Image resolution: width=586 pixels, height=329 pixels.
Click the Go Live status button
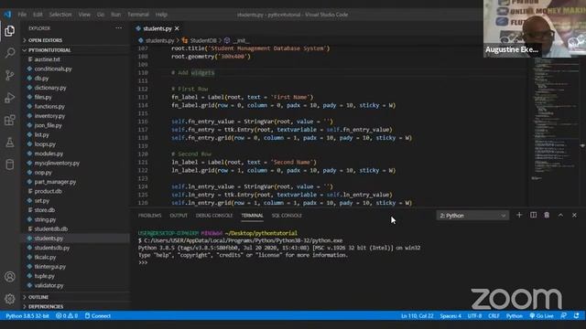[541, 316]
